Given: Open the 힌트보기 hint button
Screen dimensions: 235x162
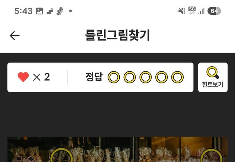Looking at the screenshot, I should tap(213, 77).
